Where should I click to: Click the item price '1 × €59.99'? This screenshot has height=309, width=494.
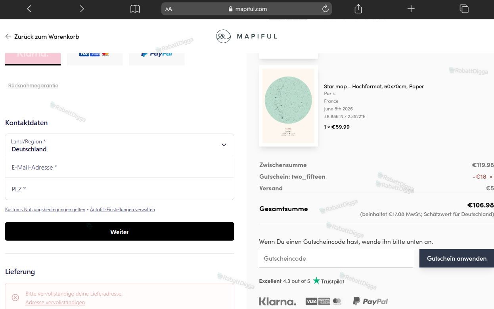click(x=337, y=127)
